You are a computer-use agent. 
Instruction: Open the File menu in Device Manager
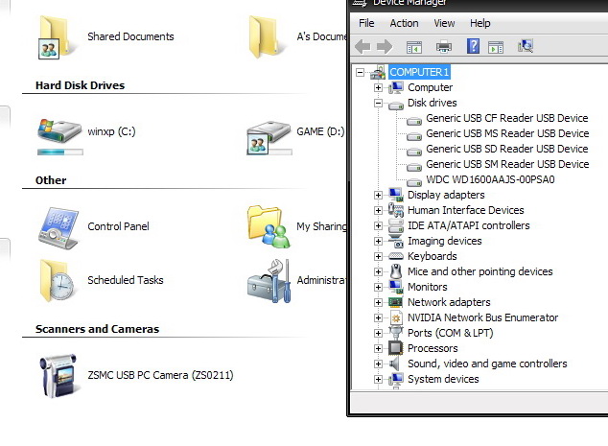(x=366, y=23)
